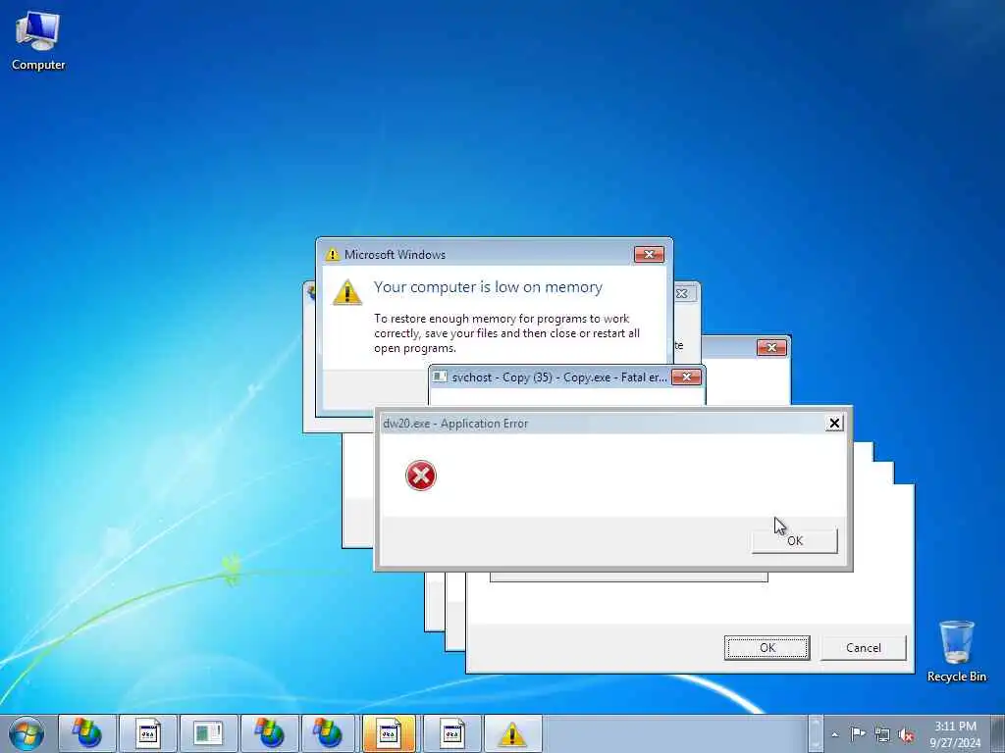Click the OK button beside Cancel
Viewport: 1005px width, 753px height.
[x=767, y=648]
